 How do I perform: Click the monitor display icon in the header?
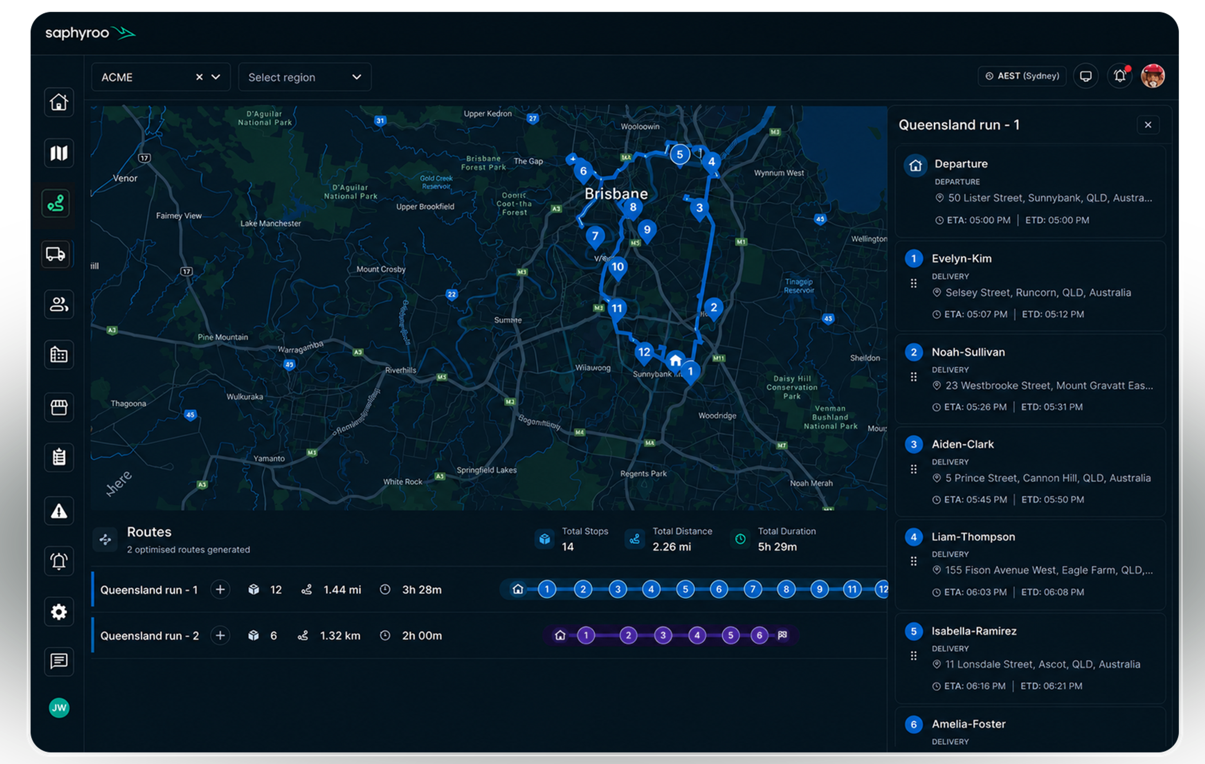[1085, 76]
